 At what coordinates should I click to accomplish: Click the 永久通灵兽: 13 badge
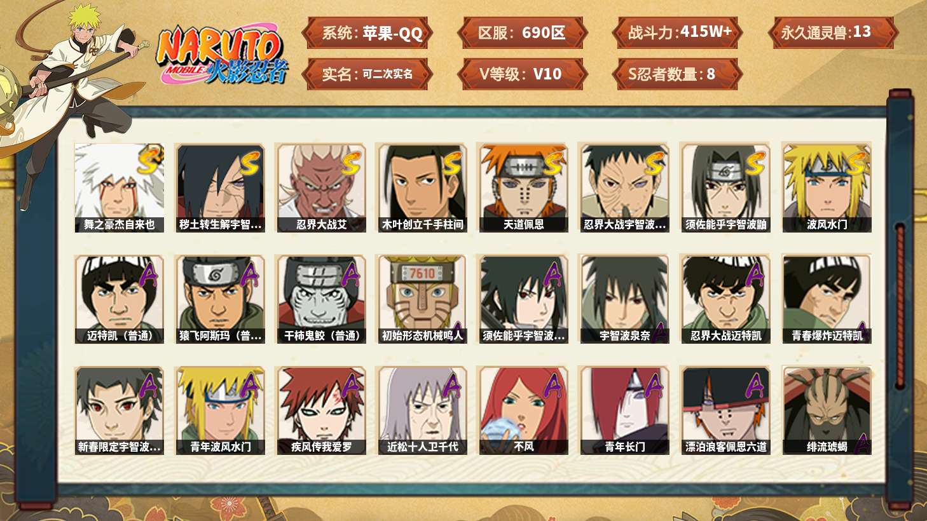pyautogui.click(x=832, y=32)
